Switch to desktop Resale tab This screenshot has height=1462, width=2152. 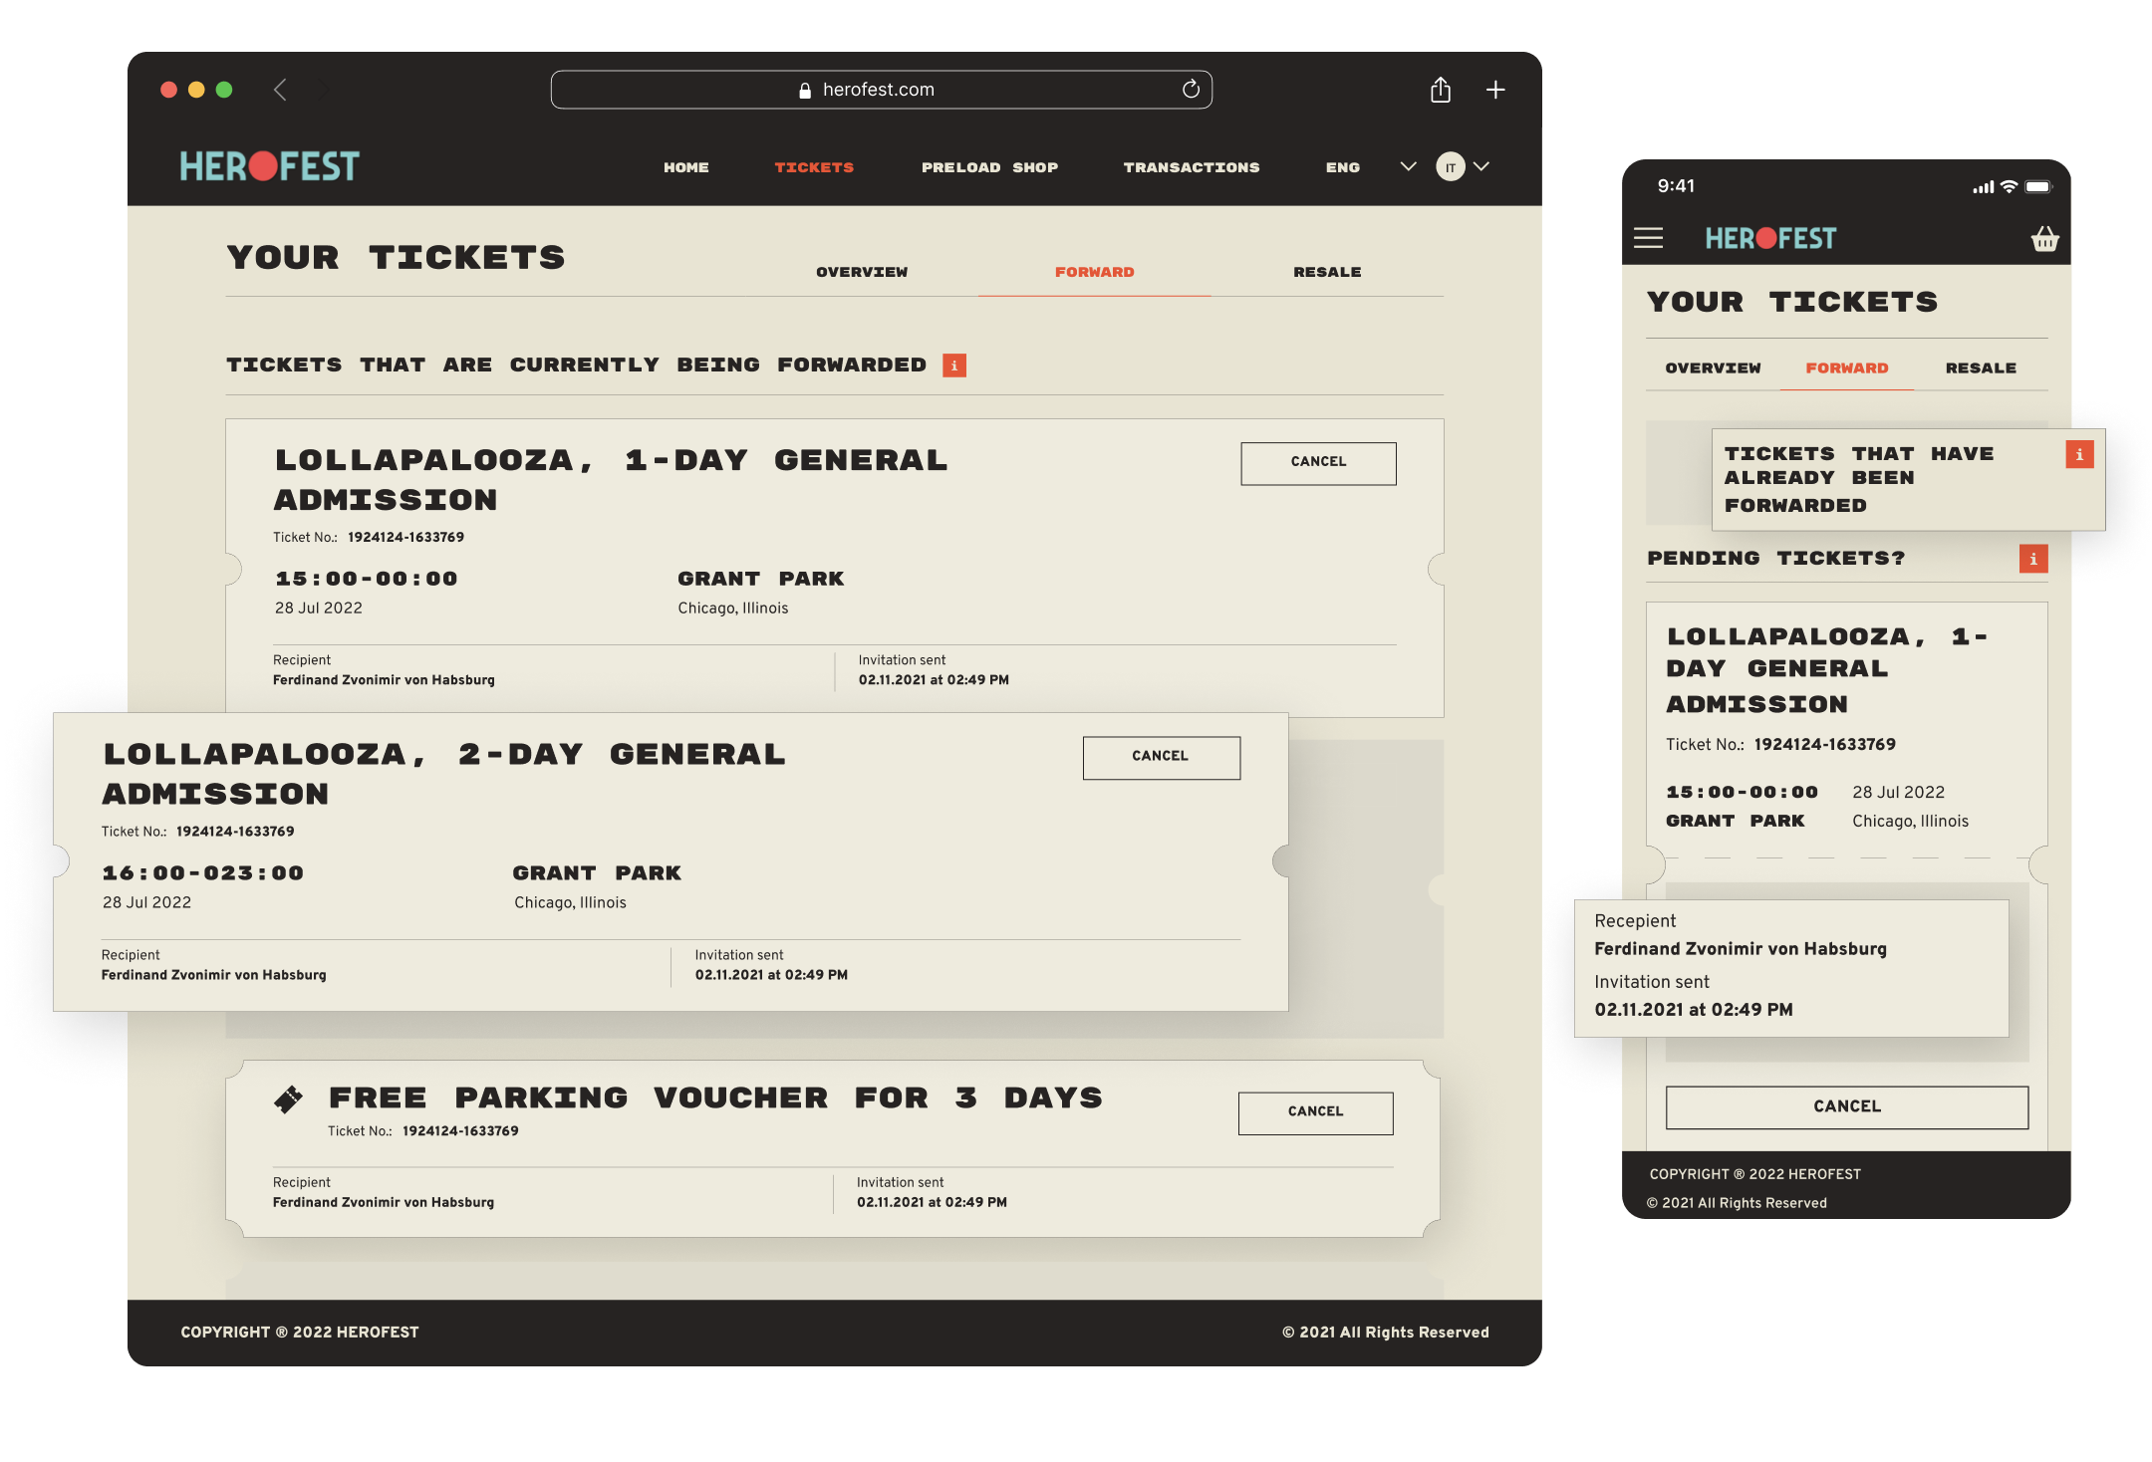[1326, 272]
